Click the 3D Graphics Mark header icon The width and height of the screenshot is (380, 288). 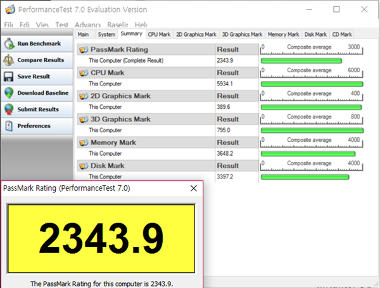[84, 120]
